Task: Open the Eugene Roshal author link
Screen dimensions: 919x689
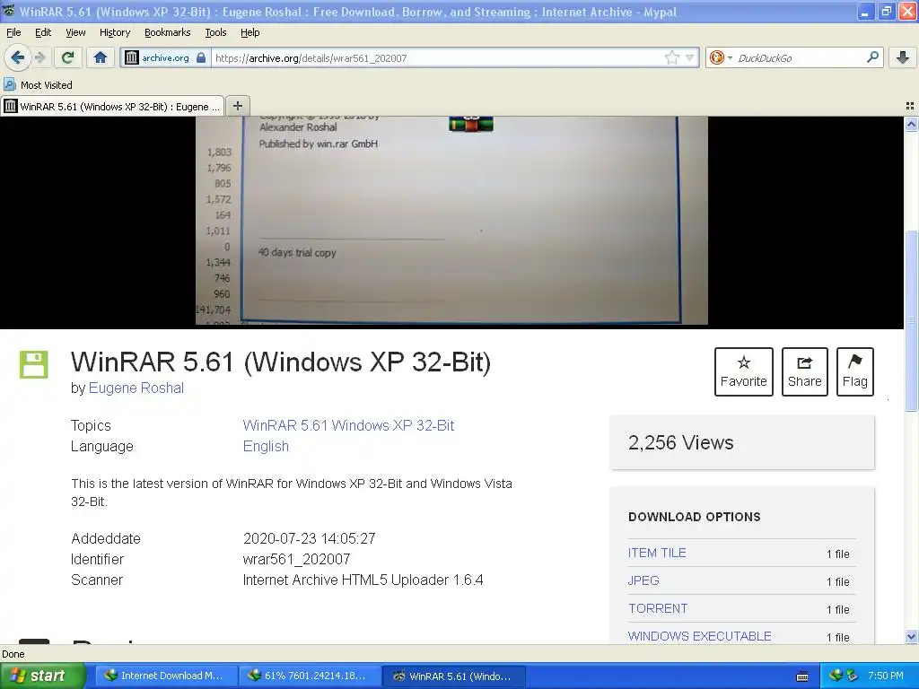Action: (x=136, y=388)
